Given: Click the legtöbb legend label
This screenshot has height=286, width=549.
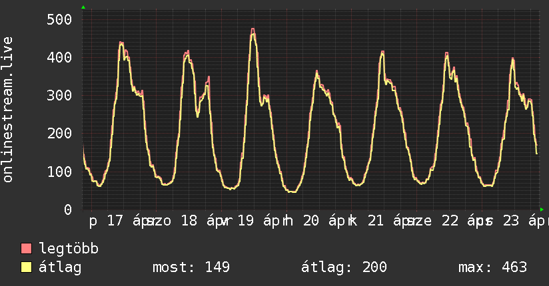Looking at the screenshot, I should [69, 249].
